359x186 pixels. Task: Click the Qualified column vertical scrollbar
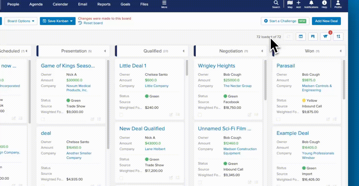(187, 68)
